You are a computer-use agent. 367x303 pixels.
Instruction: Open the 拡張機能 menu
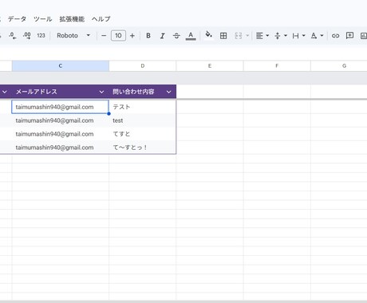(x=72, y=19)
